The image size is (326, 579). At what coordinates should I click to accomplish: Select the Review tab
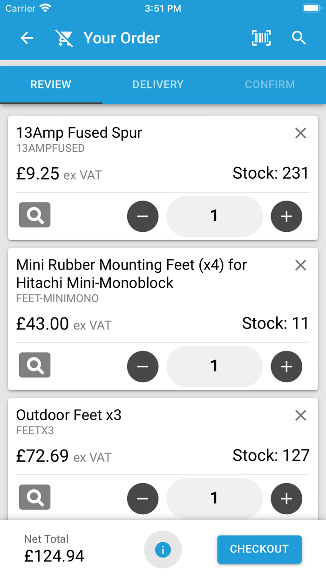[51, 85]
